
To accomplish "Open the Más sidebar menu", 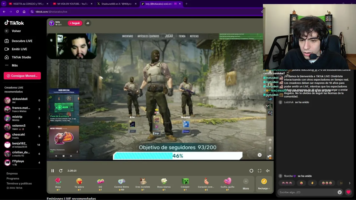I will click(11, 65).
